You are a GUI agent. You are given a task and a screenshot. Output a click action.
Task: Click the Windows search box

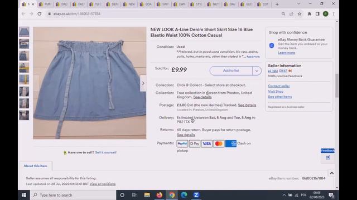click(x=73, y=195)
